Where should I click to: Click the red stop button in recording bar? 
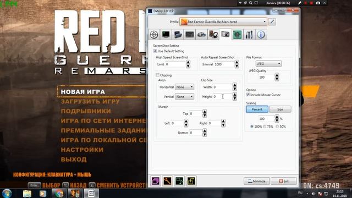click(x=311, y=3)
